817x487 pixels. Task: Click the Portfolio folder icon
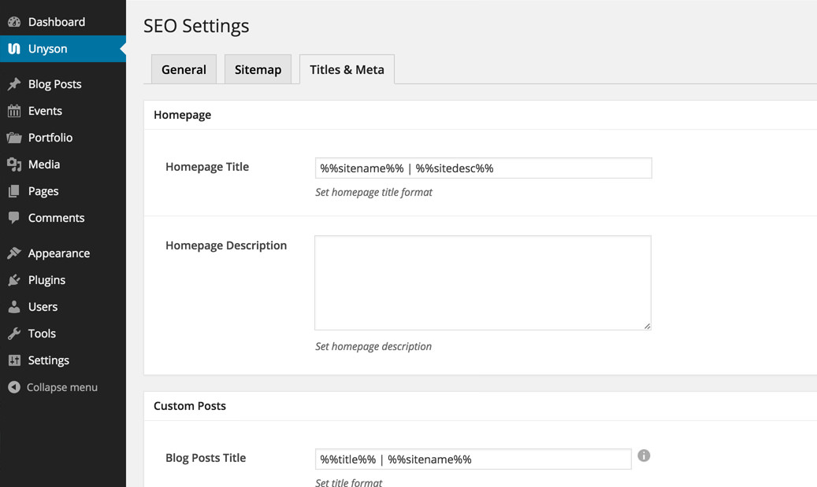(x=14, y=138)
